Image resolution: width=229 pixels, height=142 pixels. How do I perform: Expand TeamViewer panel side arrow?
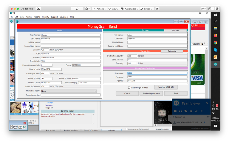(170, 117)
